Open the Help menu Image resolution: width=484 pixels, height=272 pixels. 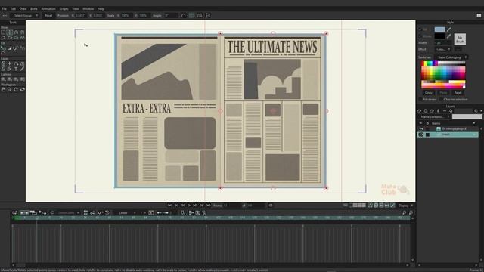coord(101,8)
